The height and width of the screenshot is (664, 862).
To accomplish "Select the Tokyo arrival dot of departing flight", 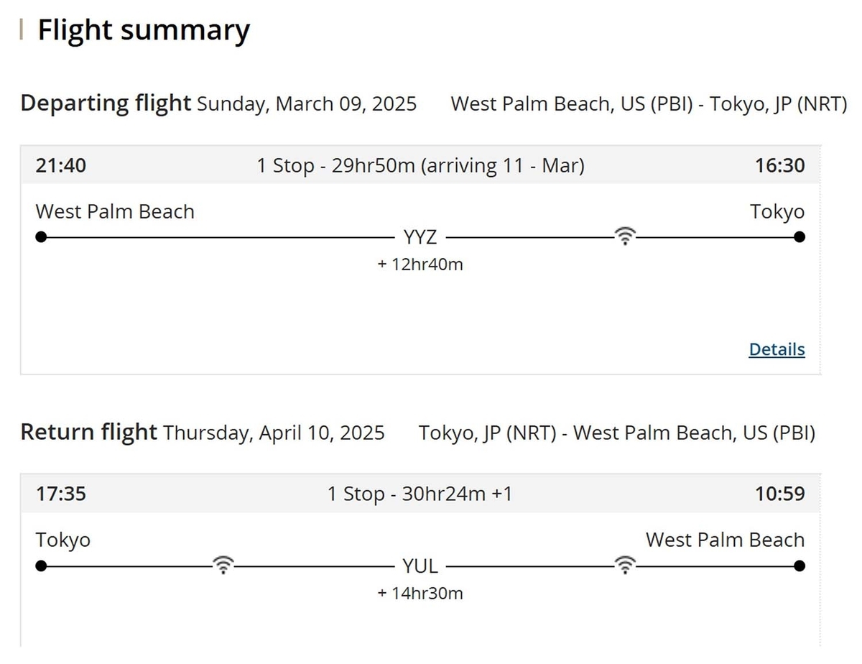I will pos(800,237).
